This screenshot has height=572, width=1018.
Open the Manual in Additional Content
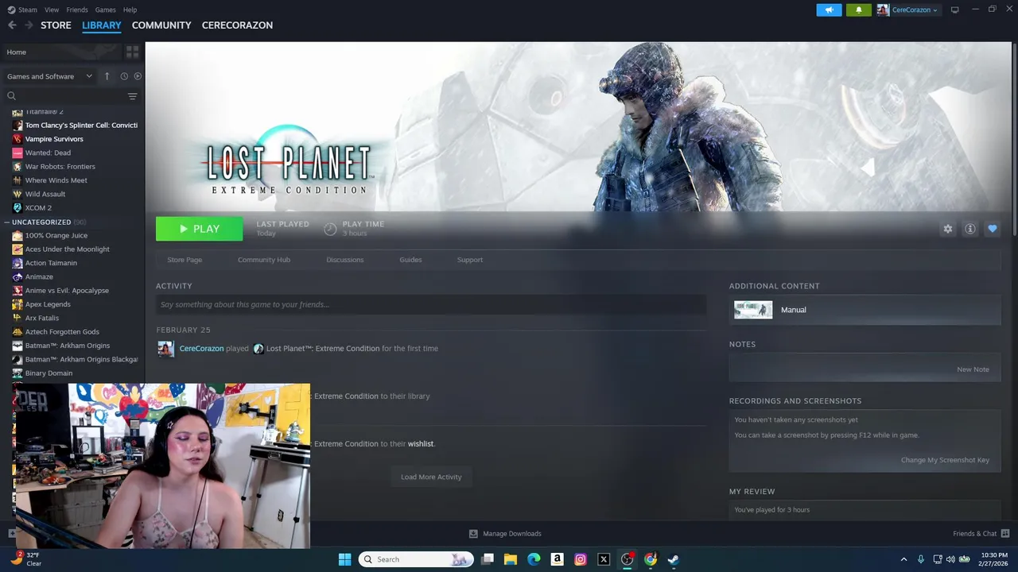pyautogui.click(x=865, y=310)
